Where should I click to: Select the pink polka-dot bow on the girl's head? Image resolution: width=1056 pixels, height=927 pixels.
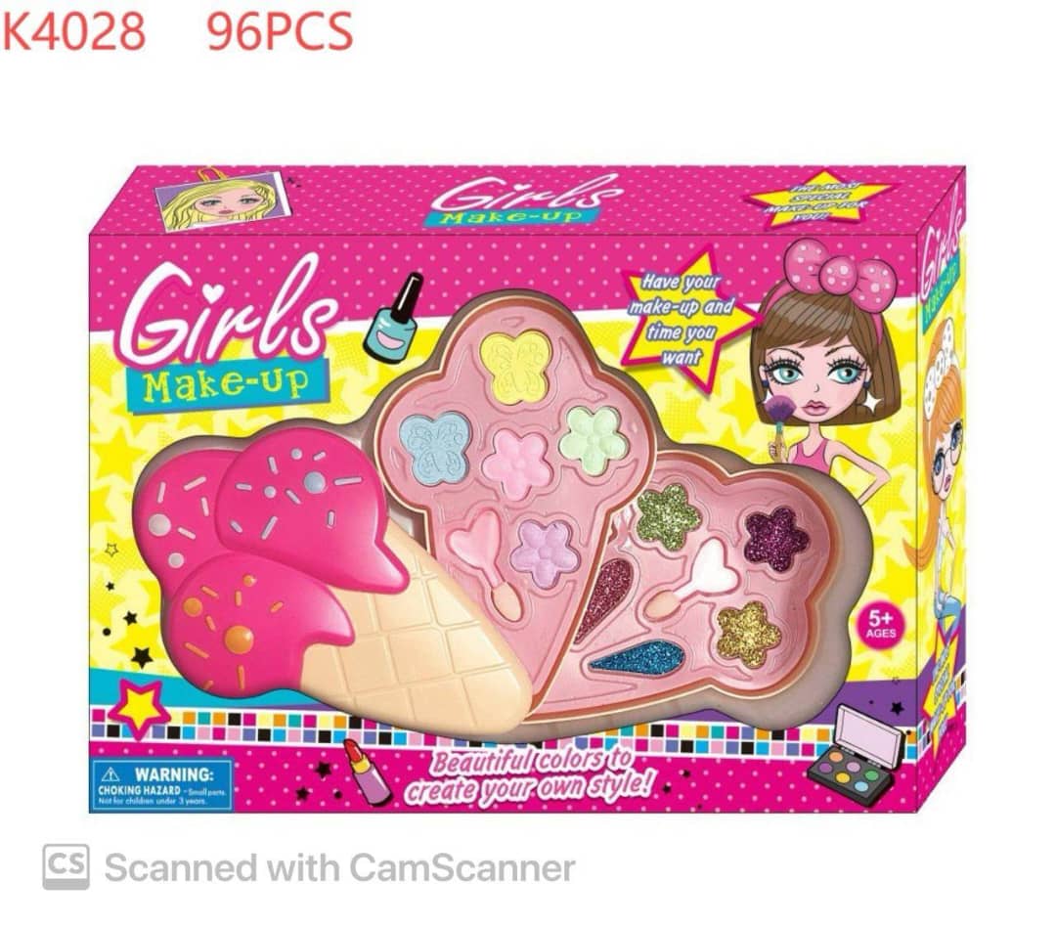tap(841, 272)
